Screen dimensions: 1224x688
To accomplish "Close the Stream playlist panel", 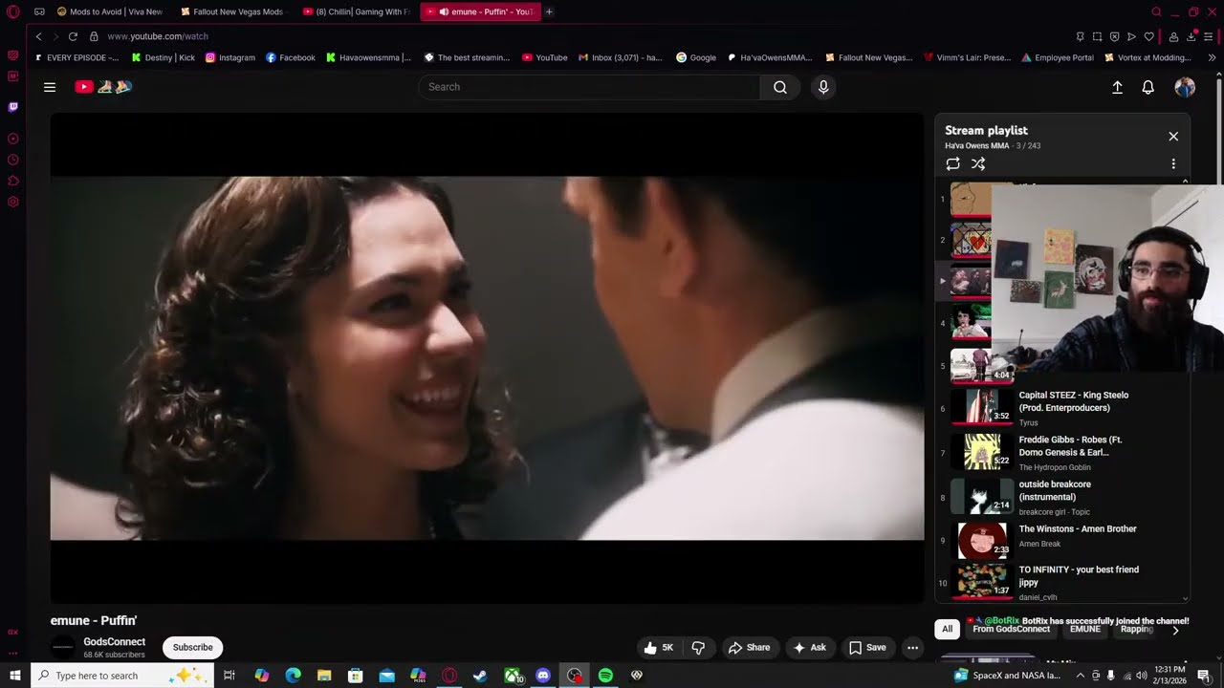I will 1173,137.
